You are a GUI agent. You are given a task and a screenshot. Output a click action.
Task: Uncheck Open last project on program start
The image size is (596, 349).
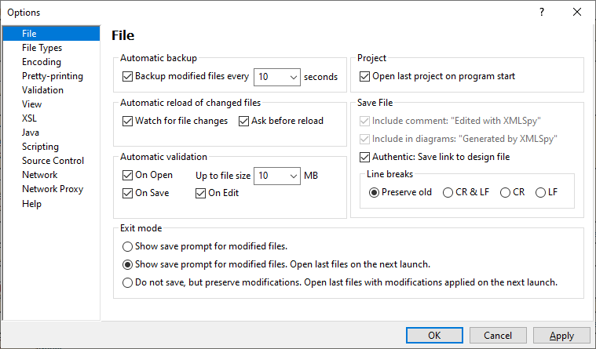coord(364,77)
